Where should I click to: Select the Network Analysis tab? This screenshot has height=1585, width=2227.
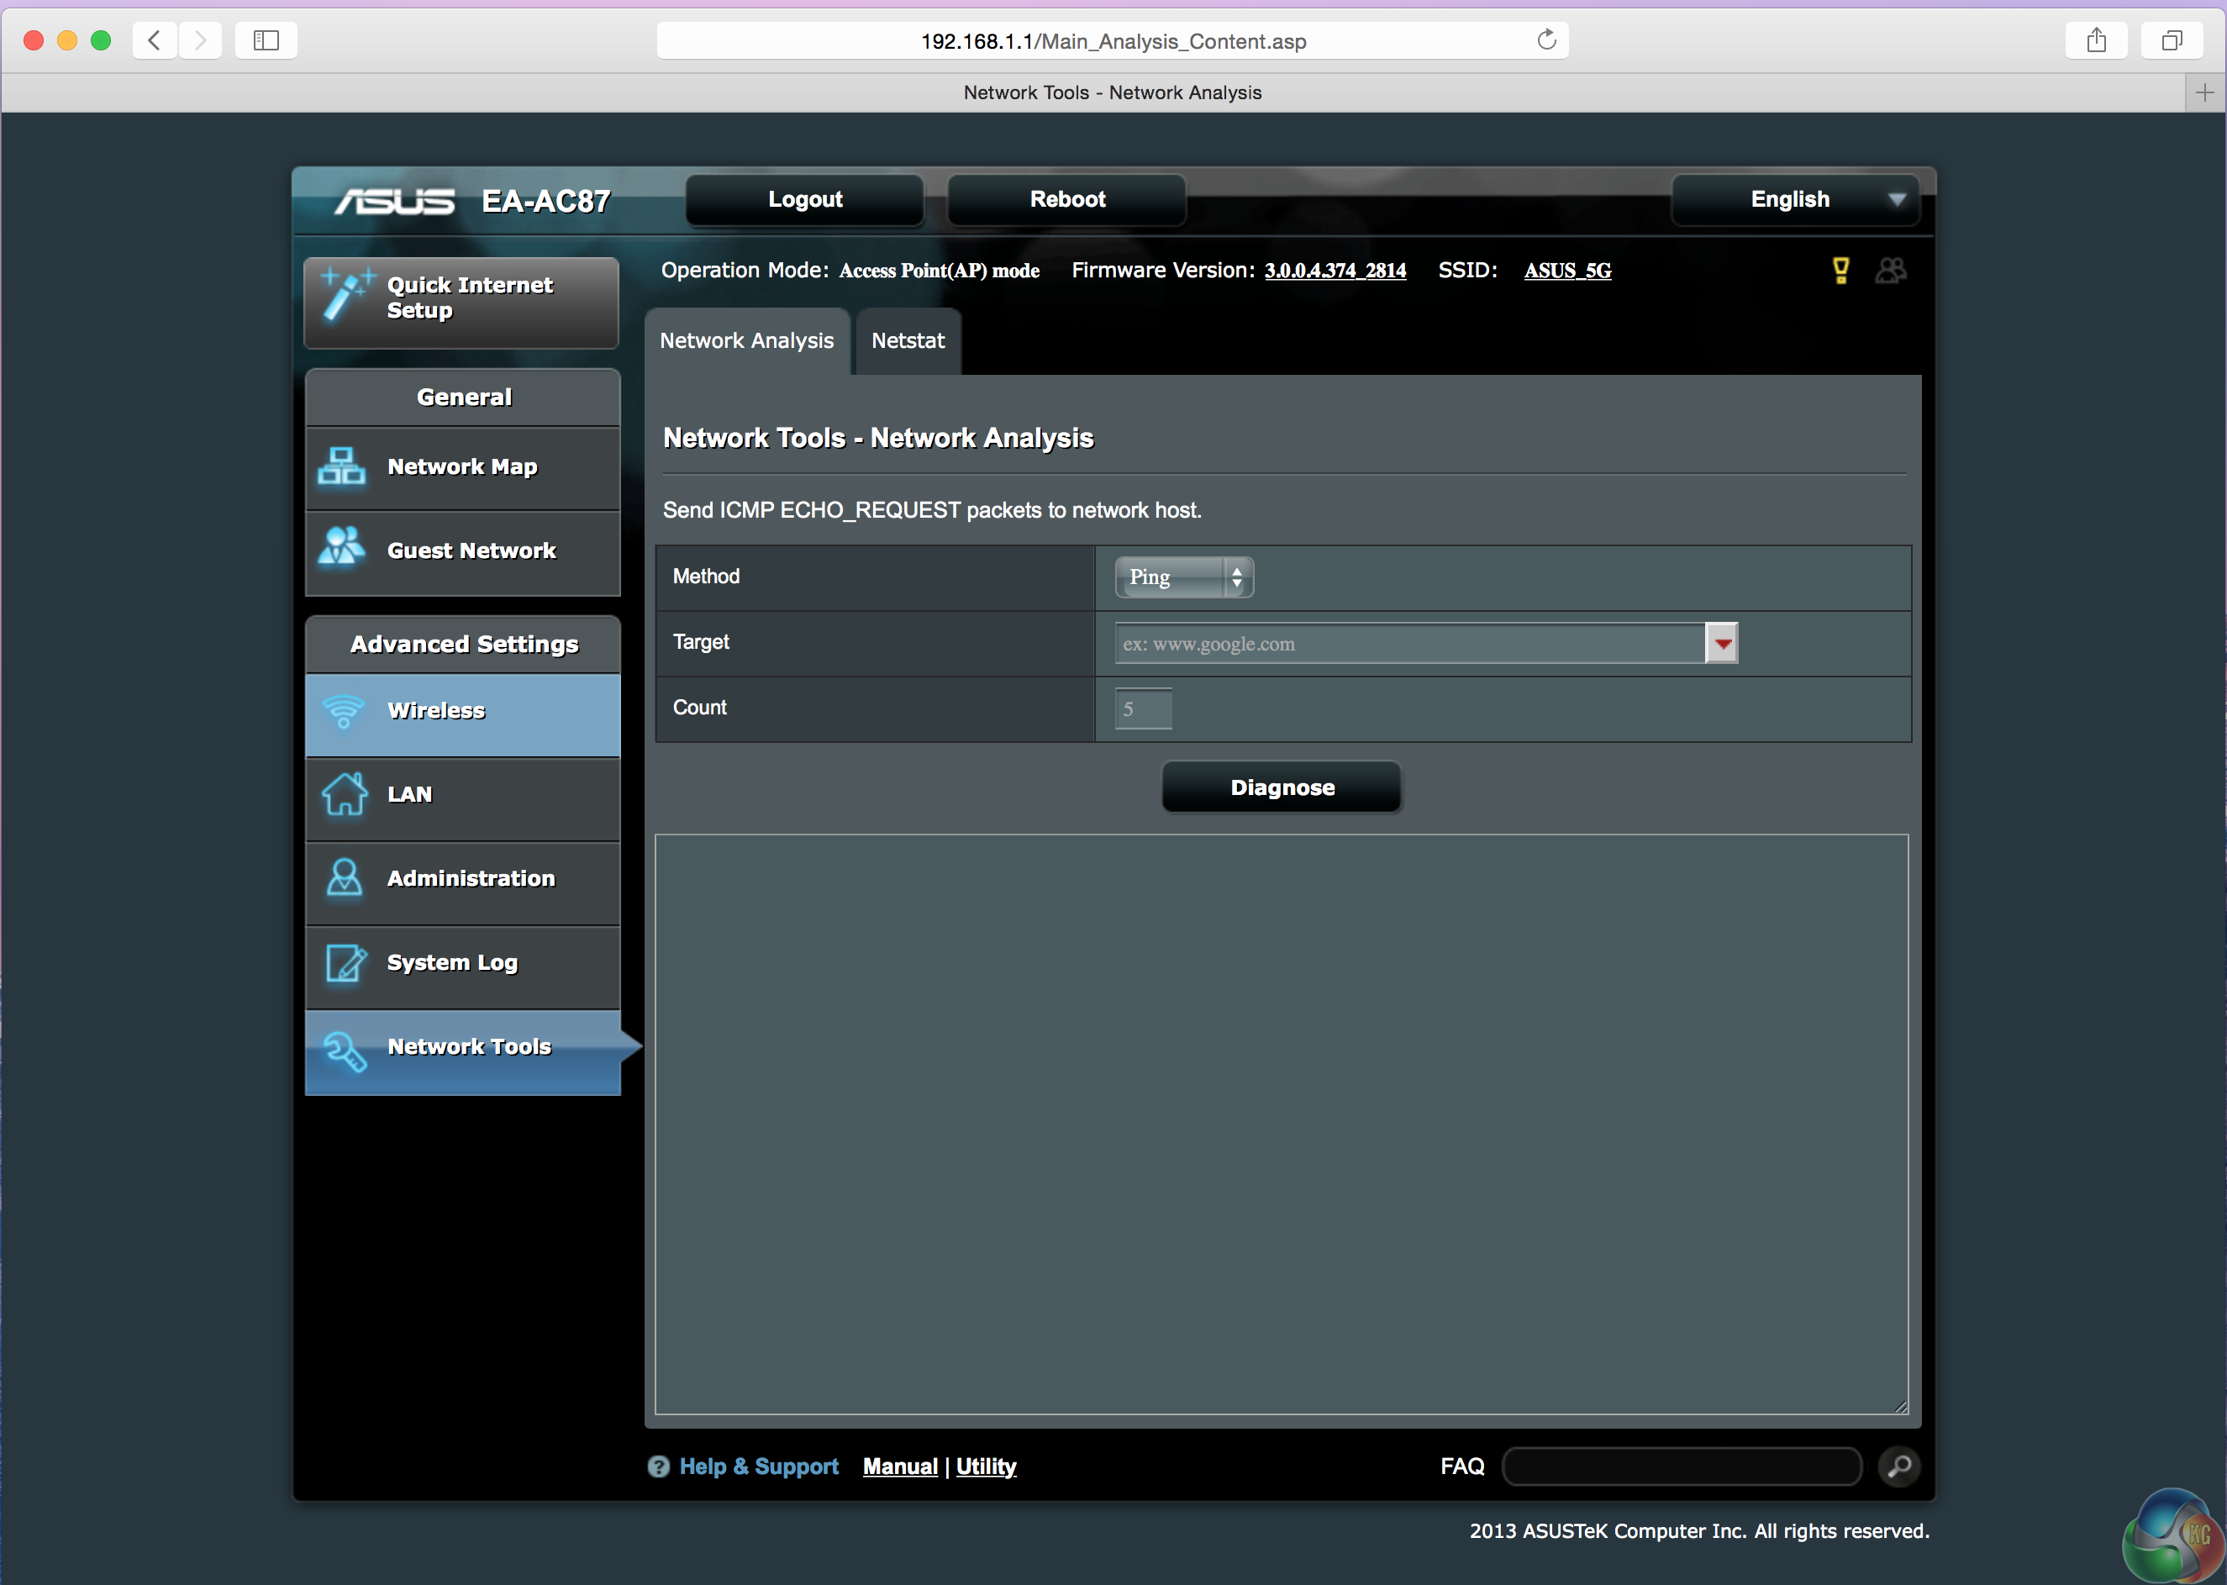(x=746, y=340)
